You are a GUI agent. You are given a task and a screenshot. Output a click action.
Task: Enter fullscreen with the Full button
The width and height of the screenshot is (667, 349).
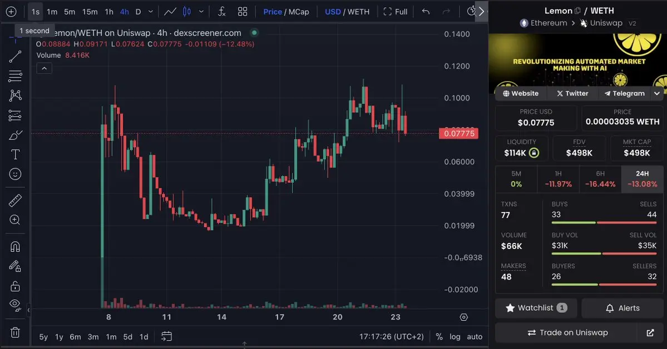click(x=396, y=12)
